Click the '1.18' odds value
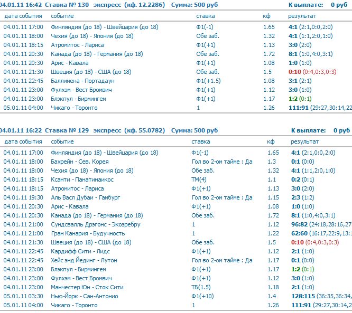352x313 pixels. coord(273,287)
